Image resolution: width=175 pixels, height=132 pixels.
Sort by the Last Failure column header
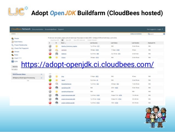[x=114, y=43]
